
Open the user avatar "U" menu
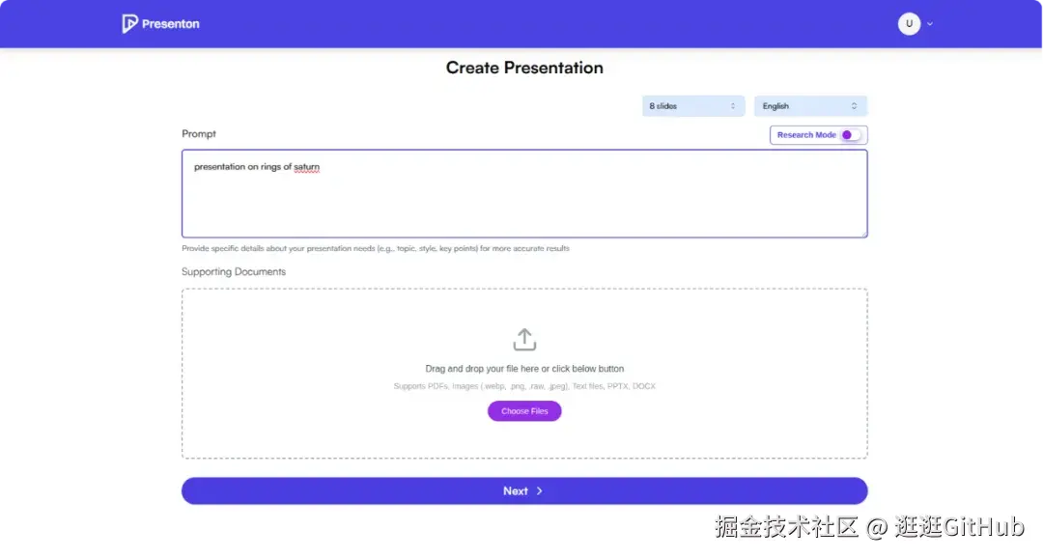[x=909, y=23]
